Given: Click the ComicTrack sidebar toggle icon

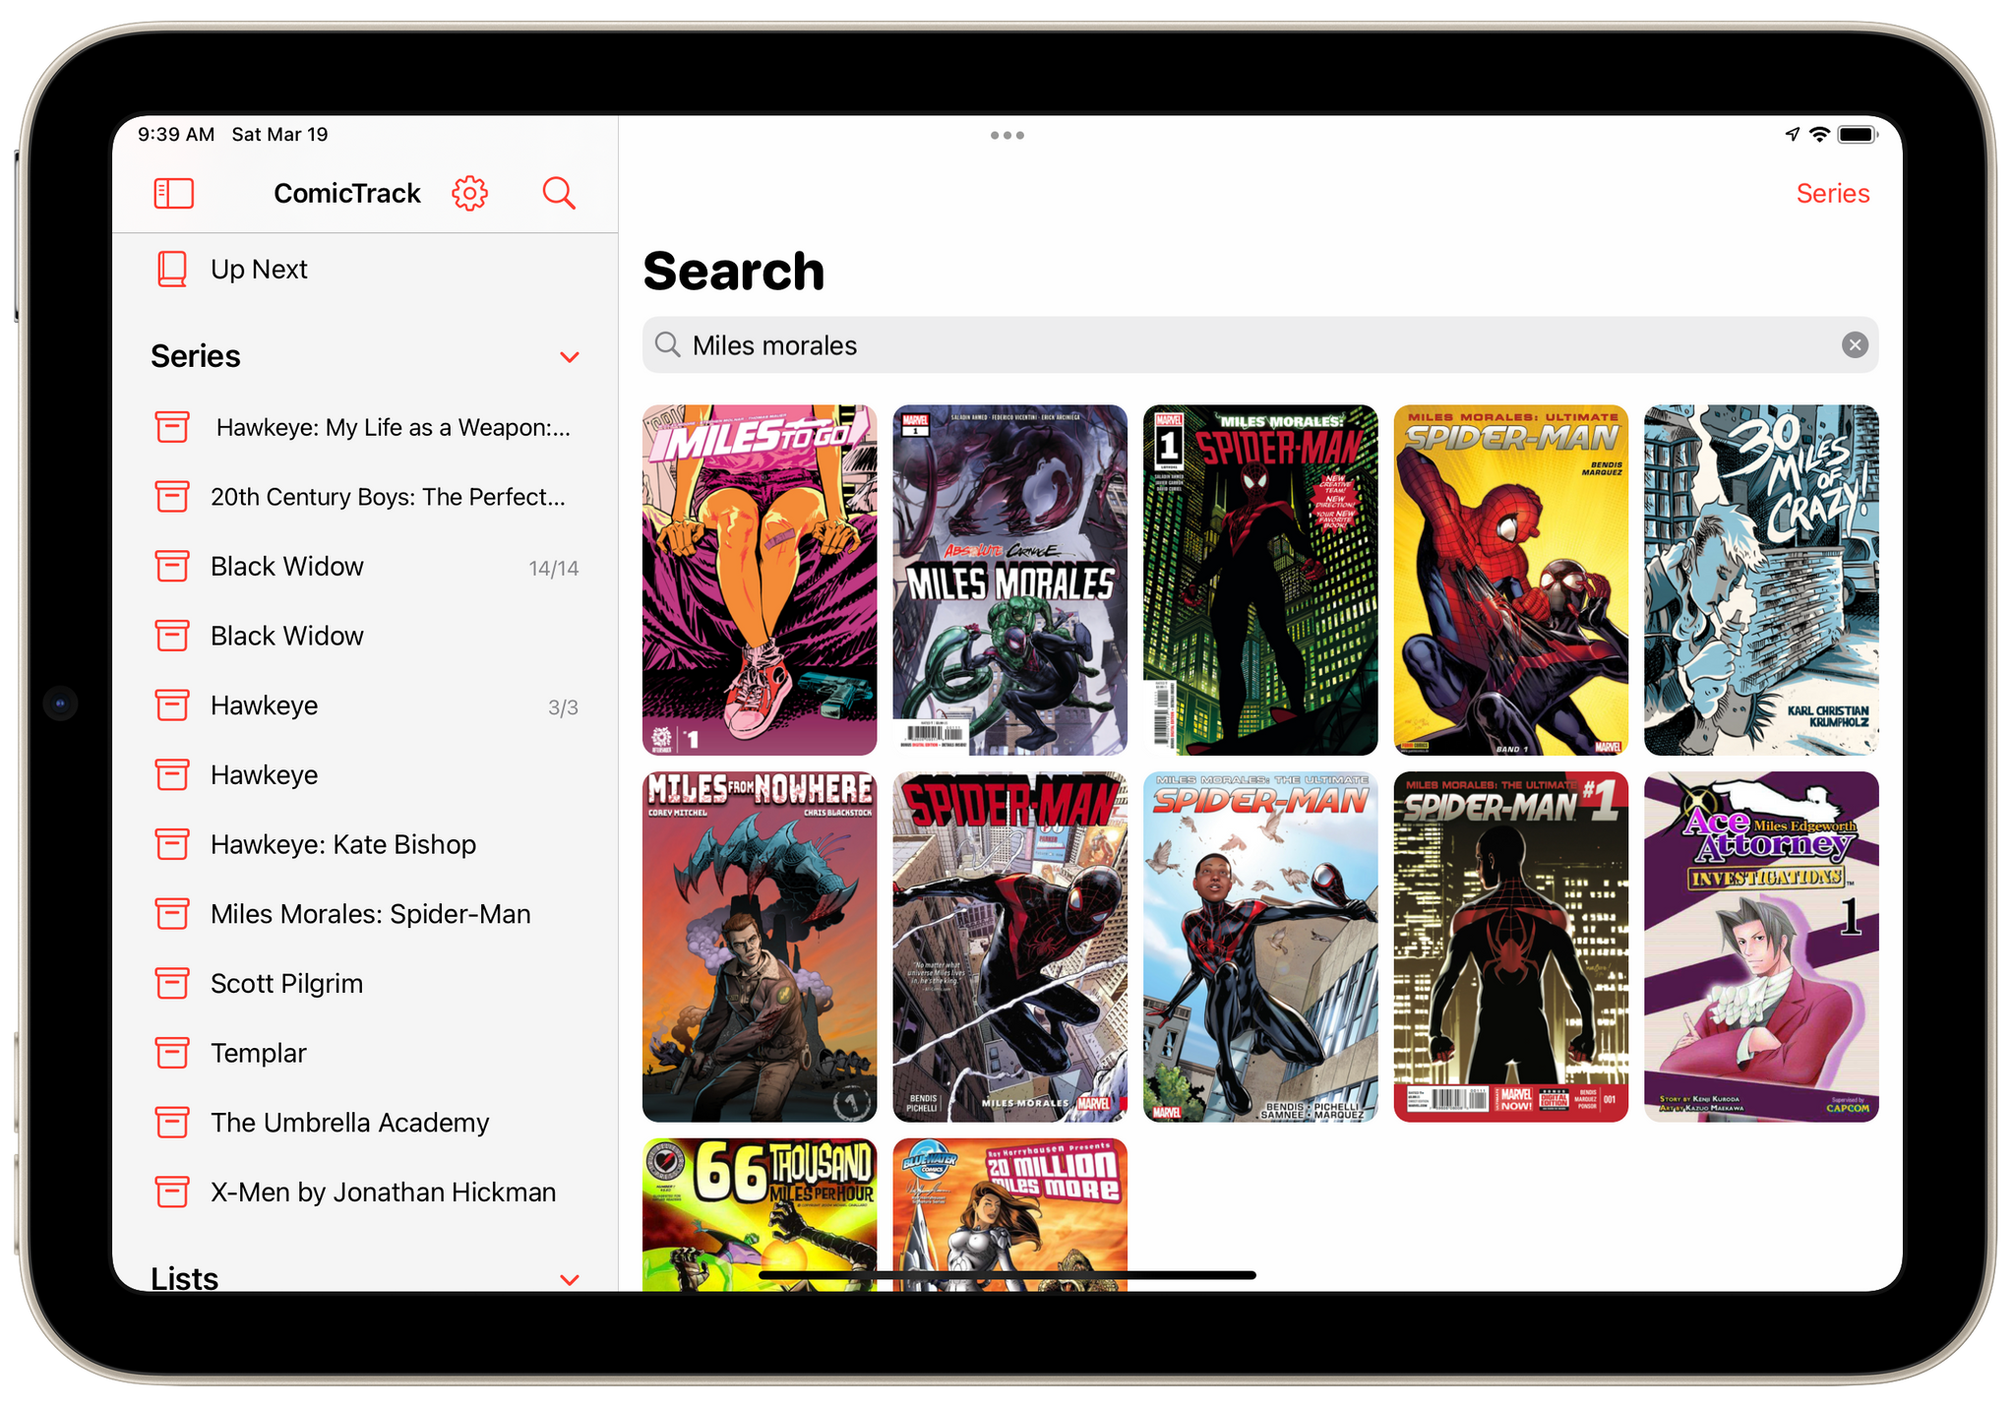Looking at the screenshot, I should coord(173,193).
